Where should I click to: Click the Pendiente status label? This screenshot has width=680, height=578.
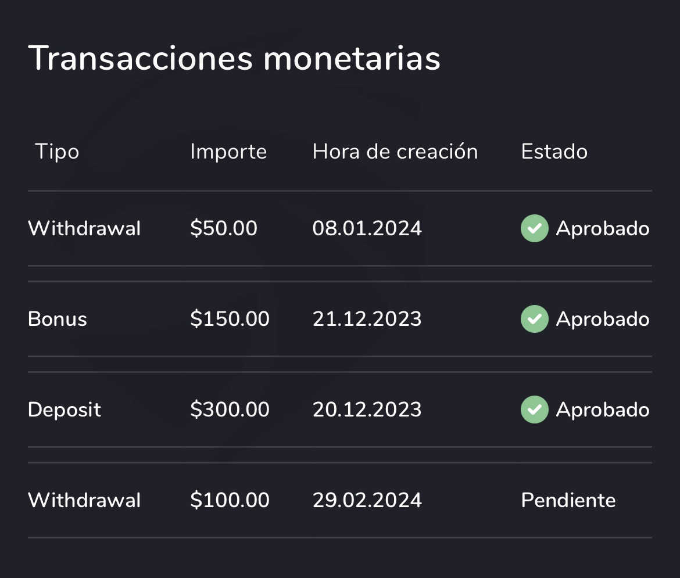click(x=568, y=500)
